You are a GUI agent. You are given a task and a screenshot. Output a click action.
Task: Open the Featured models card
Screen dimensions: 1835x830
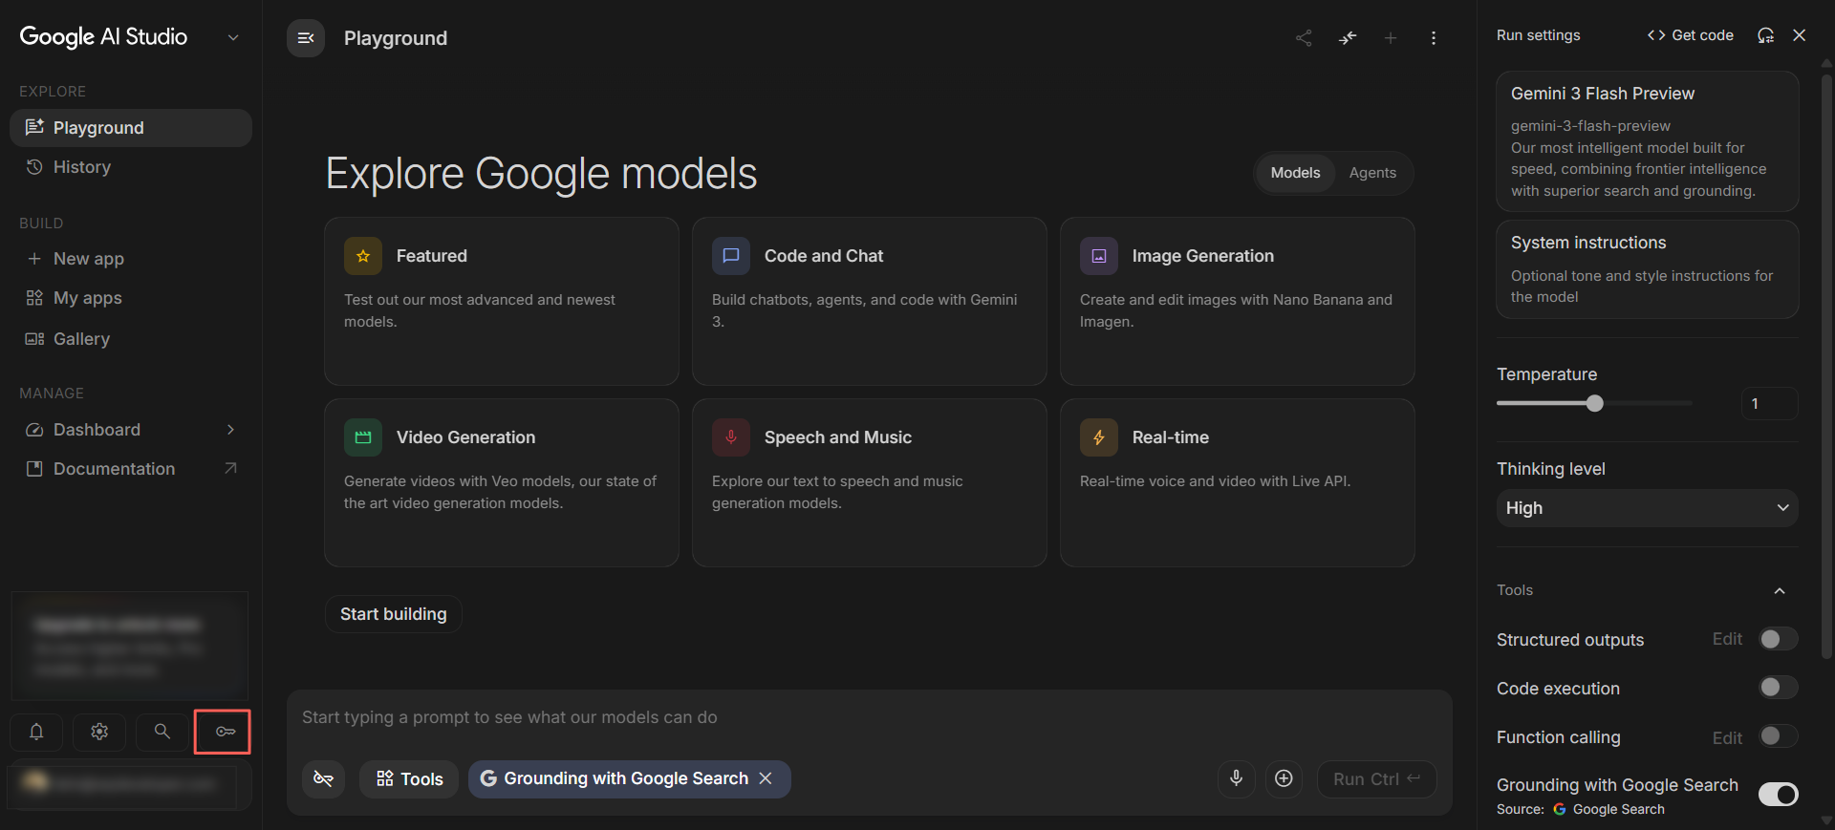[x=502, y=301]
